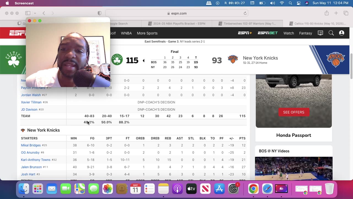Screen dimensions: 353x199
Task: Open OG Anunoby's player page
Action: 30,153
